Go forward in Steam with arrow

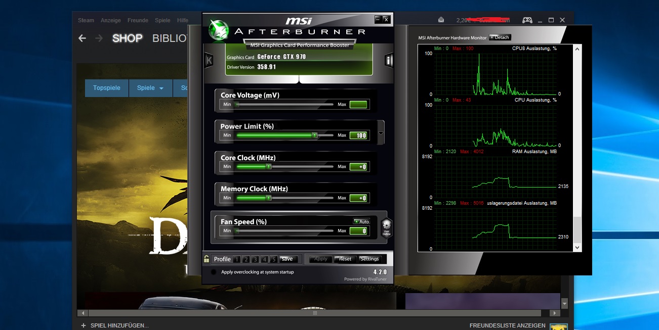(x=99, y=38)
